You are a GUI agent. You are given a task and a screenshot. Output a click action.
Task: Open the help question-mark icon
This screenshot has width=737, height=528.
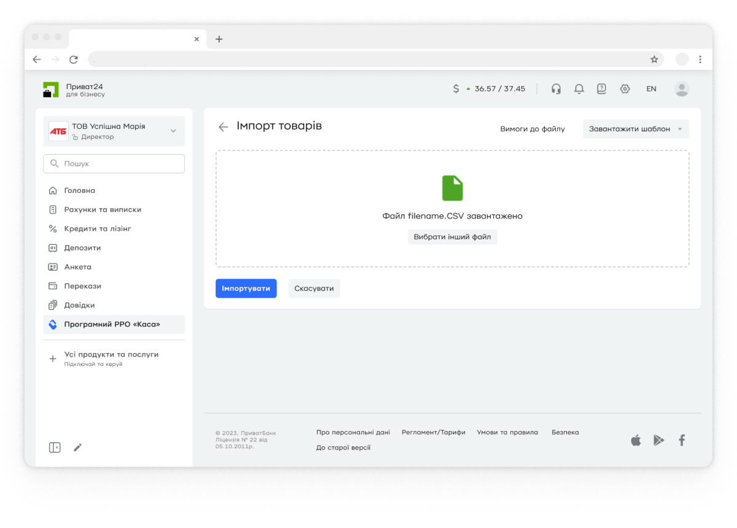pyautogui.click(x=601, y=89)
